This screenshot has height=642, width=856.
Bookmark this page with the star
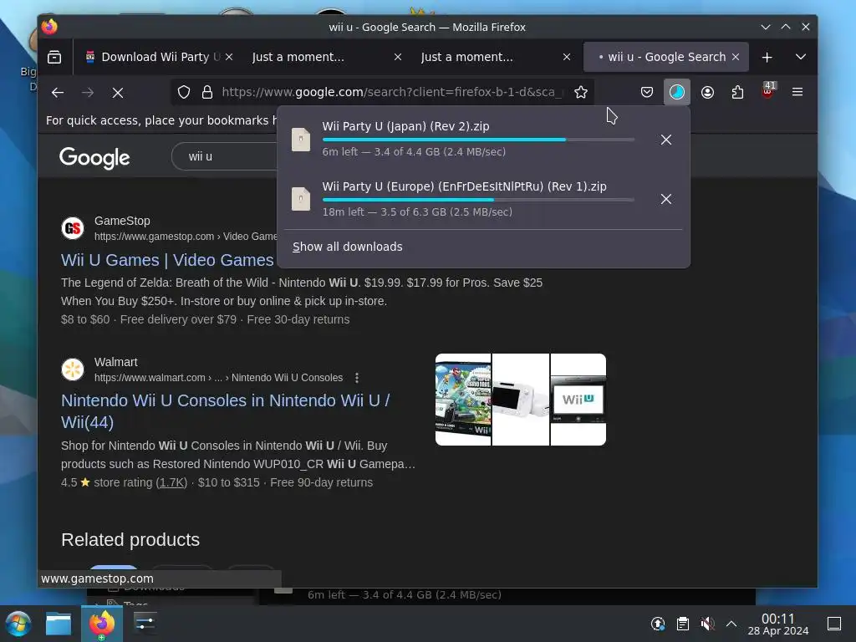(x=581, y=92)
